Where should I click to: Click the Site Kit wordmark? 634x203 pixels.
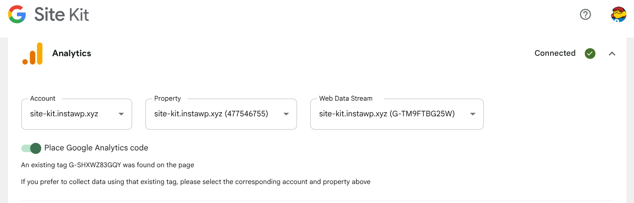tap(62, 15)
